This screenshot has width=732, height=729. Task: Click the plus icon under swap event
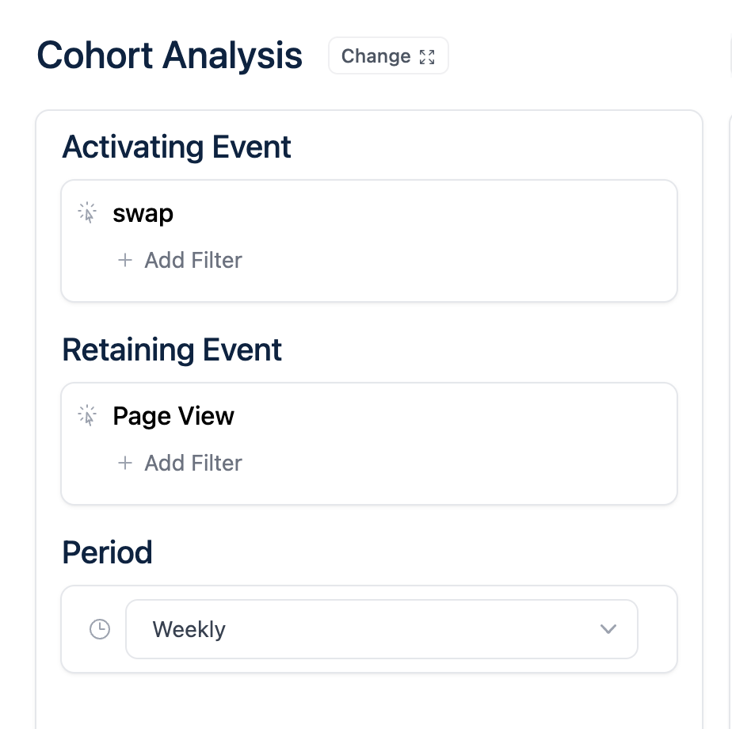point(125,260)
